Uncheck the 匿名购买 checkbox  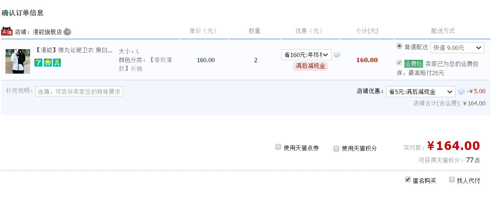408,180
